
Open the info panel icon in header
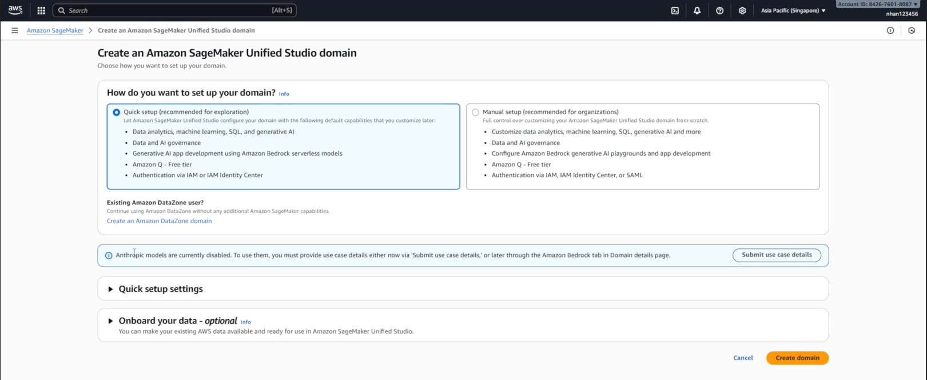click(890, 30)
